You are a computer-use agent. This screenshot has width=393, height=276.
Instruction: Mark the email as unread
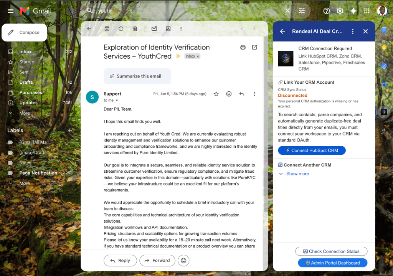point(154,28)
